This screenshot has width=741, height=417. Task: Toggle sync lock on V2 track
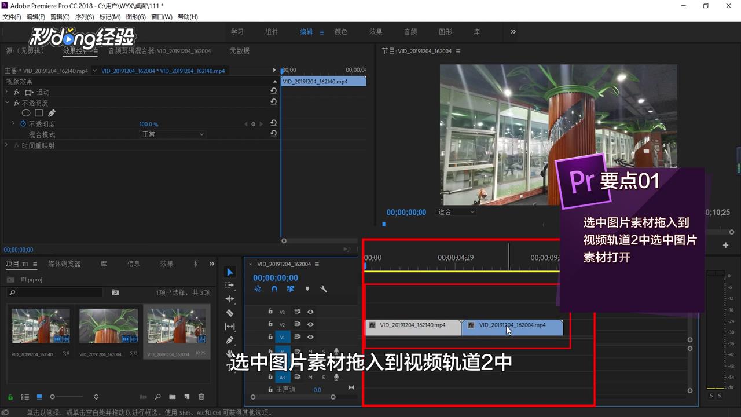pyautogui.click(x=297, y=324)
